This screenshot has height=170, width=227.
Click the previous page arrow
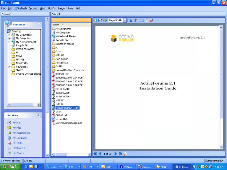(x=100, y=154)
